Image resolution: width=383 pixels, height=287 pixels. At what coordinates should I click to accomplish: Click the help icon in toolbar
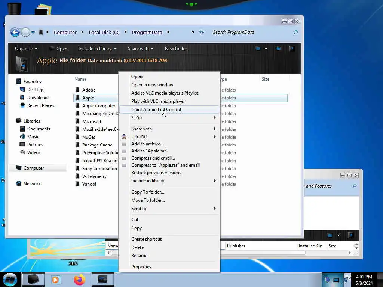click(292, 49)
